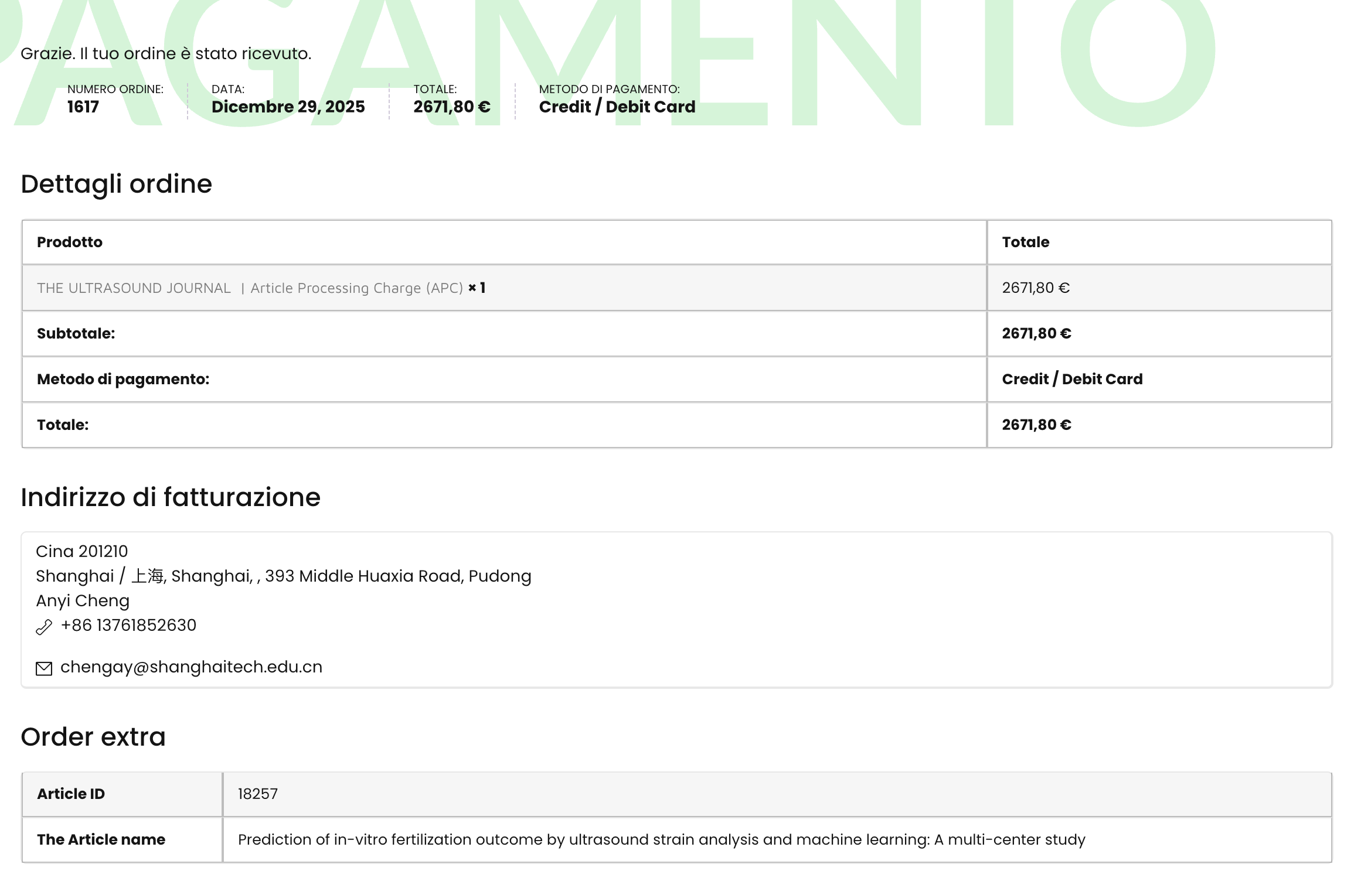Viewport: 1361px width, 888px height.
Task: Click the phone number +86 13761852630
Action: [128, 625]
